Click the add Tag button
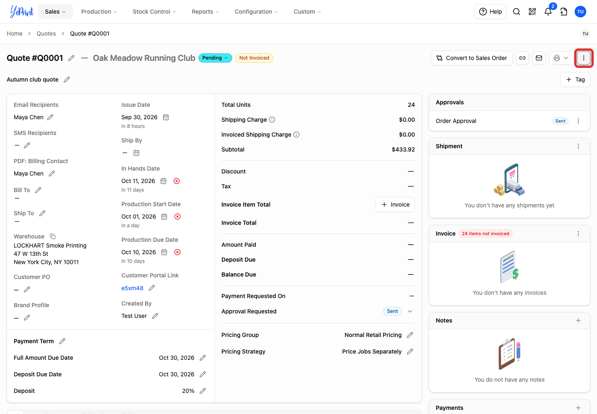 click(x=575, y=79)
